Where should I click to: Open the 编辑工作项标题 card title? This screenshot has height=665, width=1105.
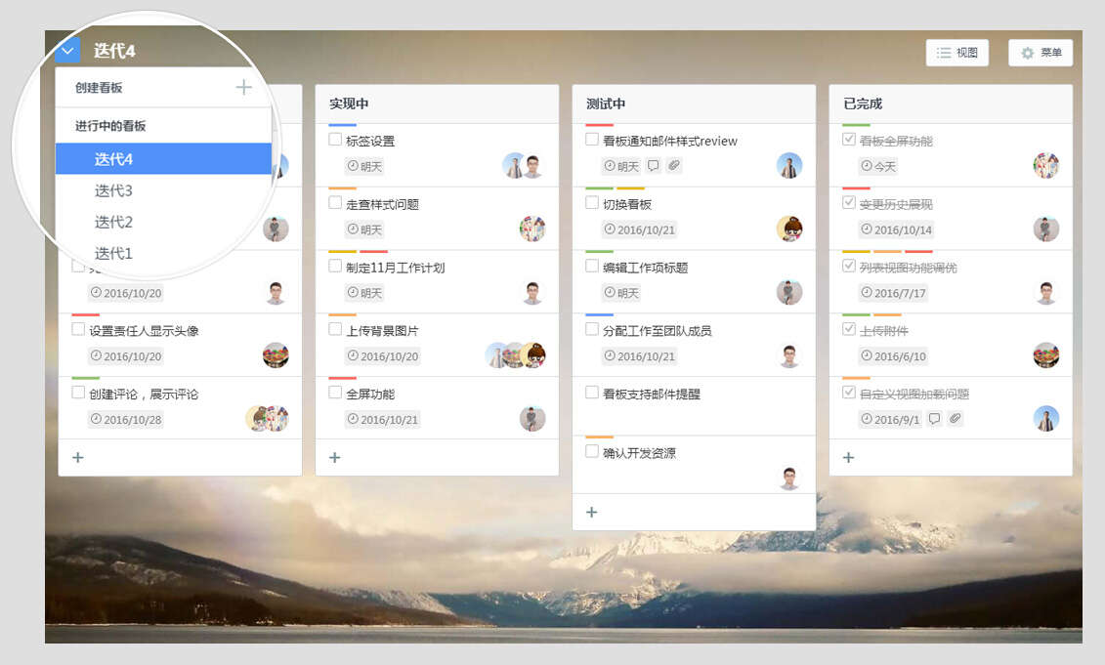(x=646, y=268)
